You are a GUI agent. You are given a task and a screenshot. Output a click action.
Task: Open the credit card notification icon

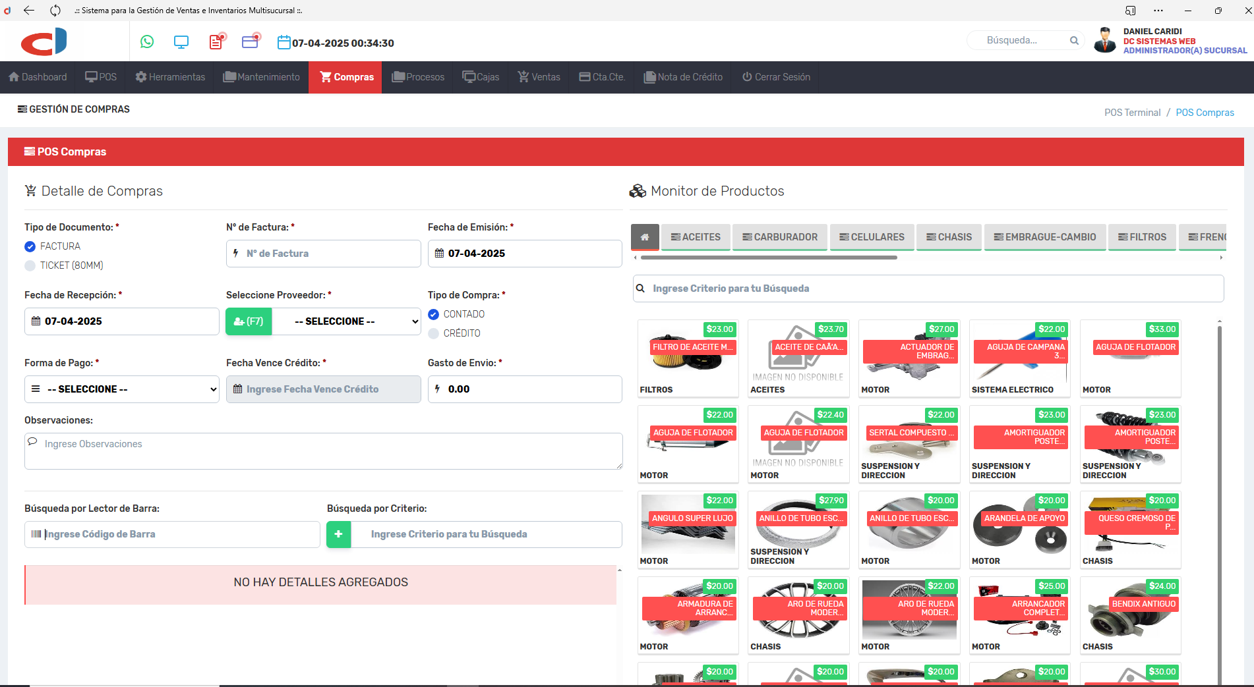(251, 41)
